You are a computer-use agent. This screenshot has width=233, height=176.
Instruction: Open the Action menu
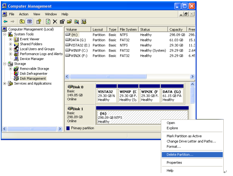(x=24, y=14)
